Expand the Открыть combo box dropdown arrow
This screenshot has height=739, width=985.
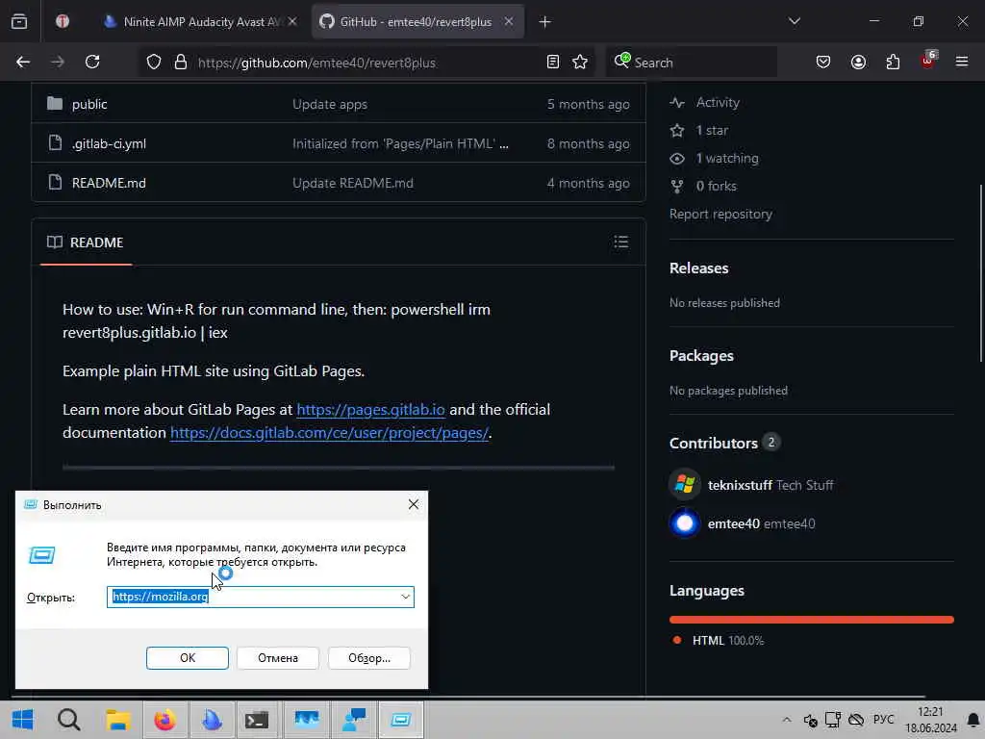pos(406,597)
